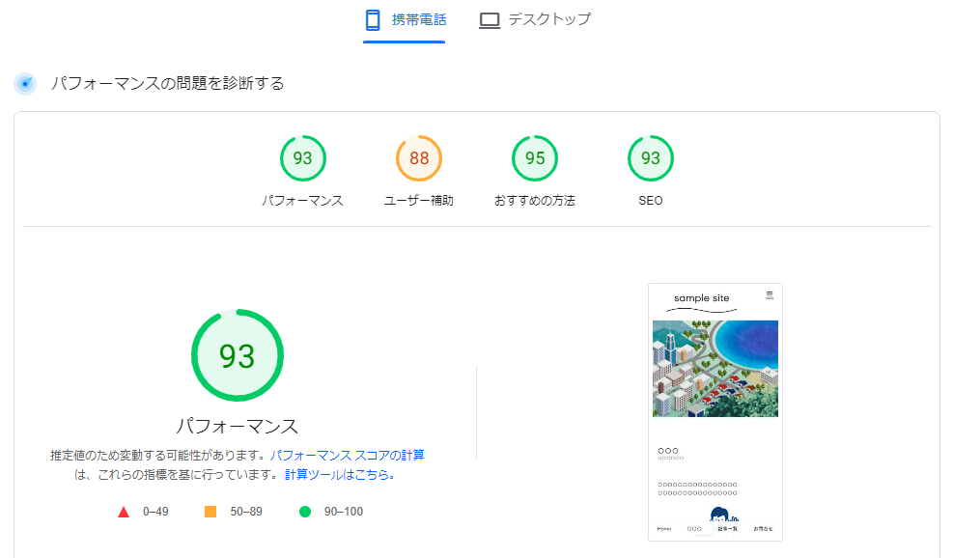Click the large パフォーマンス heading

coord(237,426)
